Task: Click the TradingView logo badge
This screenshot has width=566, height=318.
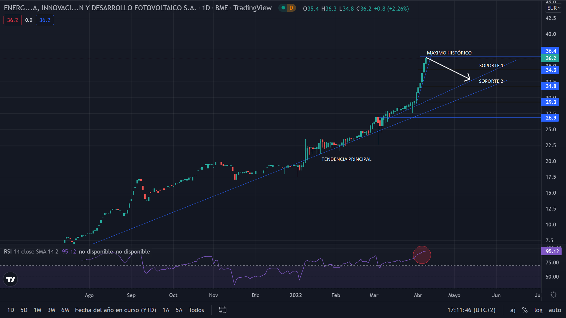Action: [11, 279]
